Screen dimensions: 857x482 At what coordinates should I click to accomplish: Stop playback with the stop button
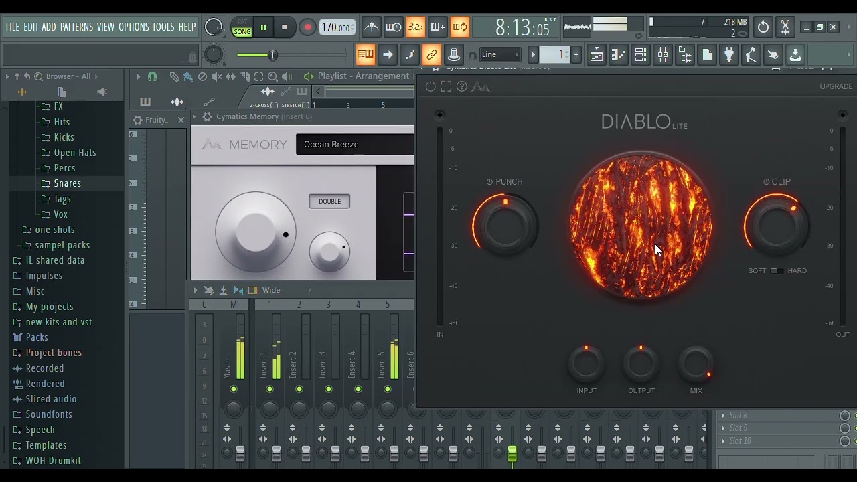pyautogui.click(x=285, y=27)
